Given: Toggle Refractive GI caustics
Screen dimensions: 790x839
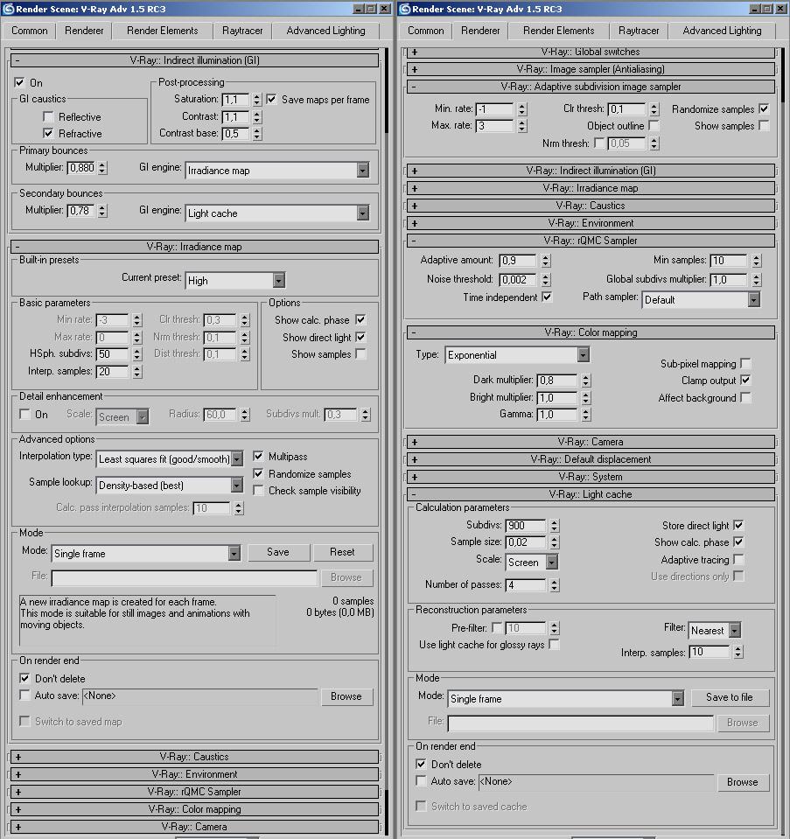Looking at the screenshot, I should pyautogui.click(x=48, y=133).
